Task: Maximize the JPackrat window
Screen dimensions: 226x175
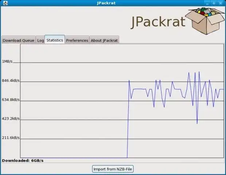Action: pyautogui.click(x=214, y=3)
